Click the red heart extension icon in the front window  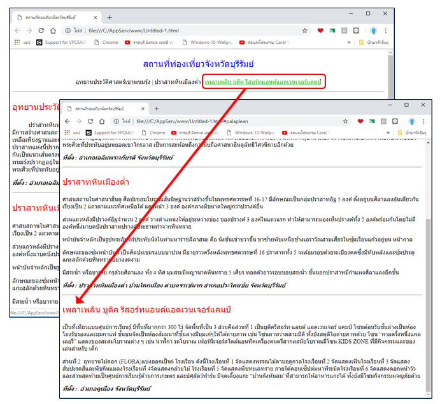(360, 121)
